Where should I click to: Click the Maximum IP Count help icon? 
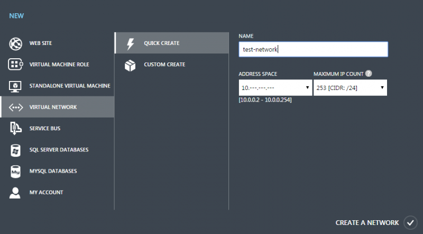369,74
